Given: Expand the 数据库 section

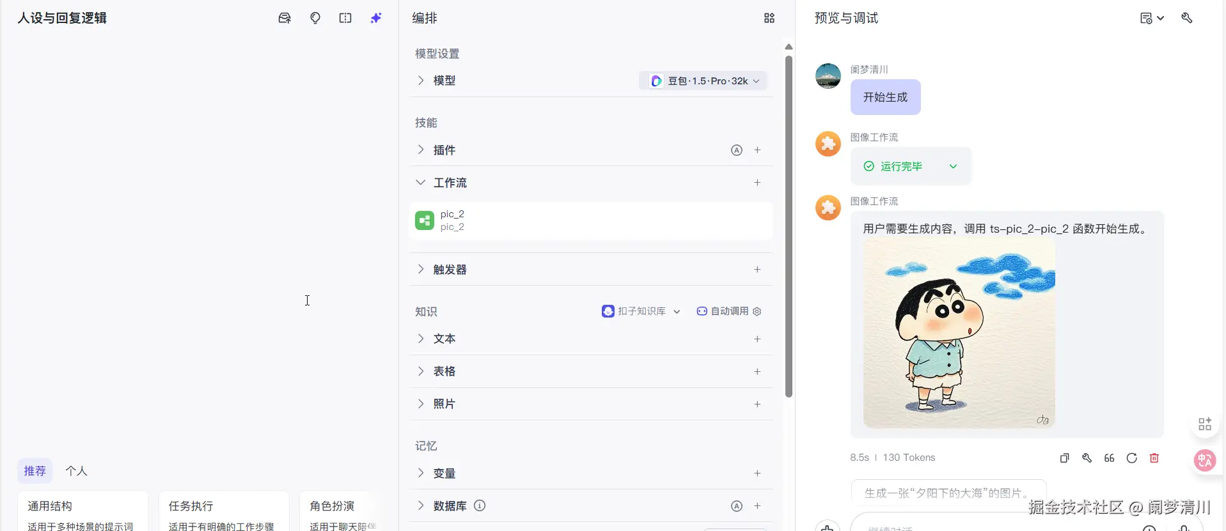Looking at the screenshot, I should coord(420,505).
